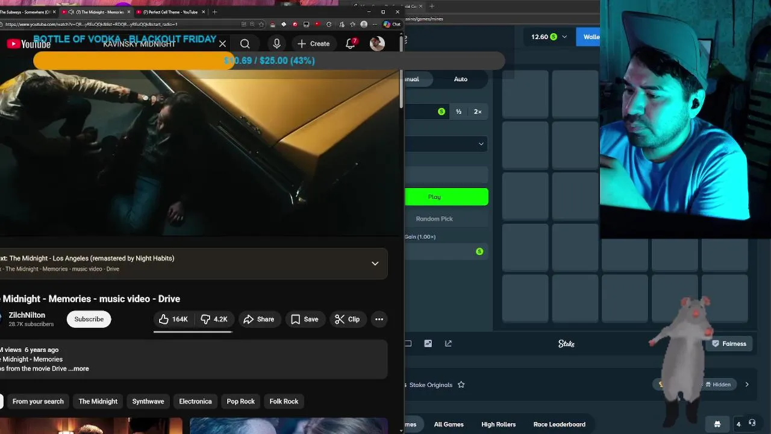Double the bet with the 2× button

tap(478, 112)
